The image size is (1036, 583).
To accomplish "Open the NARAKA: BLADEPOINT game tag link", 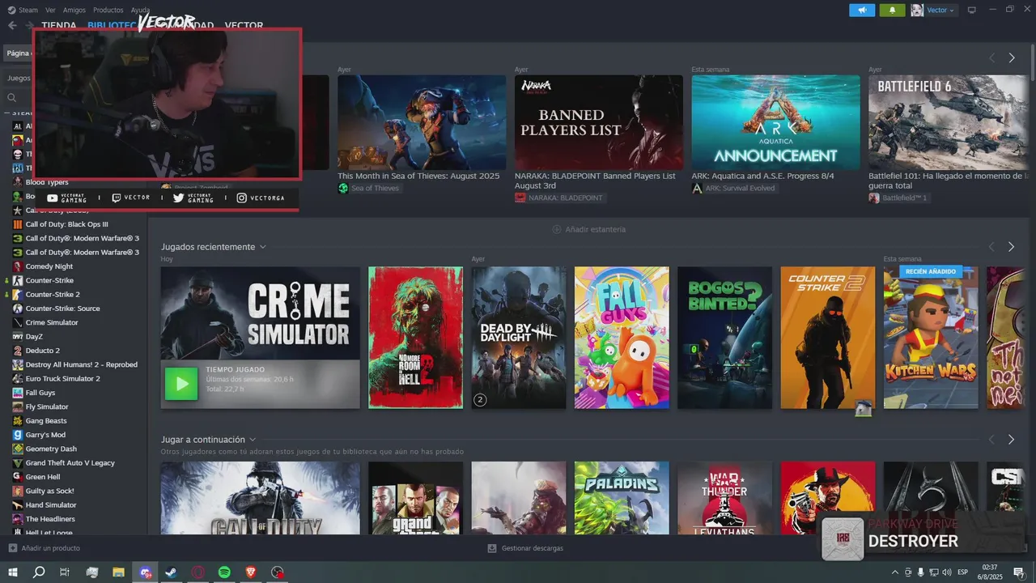I will click(560, 198).
